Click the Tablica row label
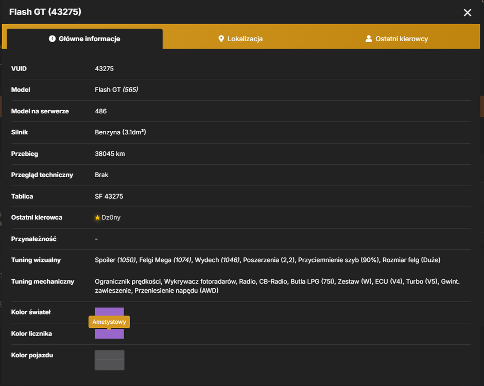Screen dimensions: 484x386 coord(22,196)
